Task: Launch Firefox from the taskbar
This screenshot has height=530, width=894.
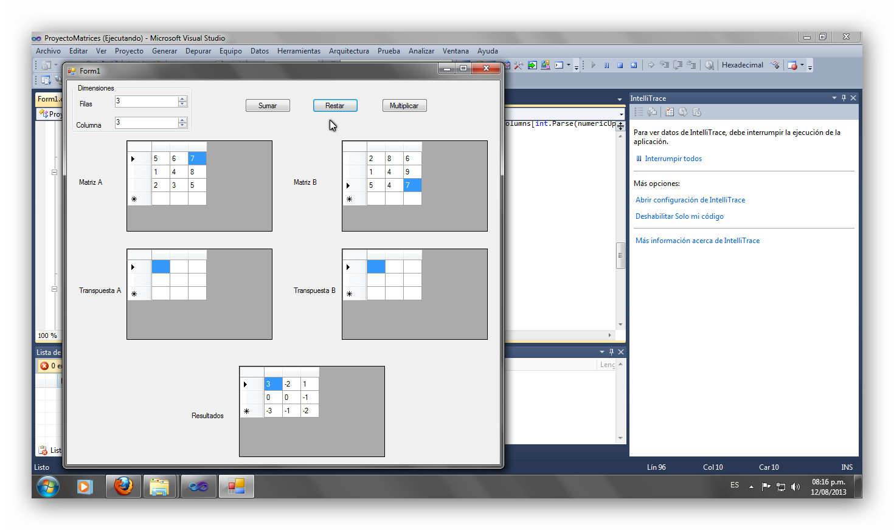Action: [123, 486]
